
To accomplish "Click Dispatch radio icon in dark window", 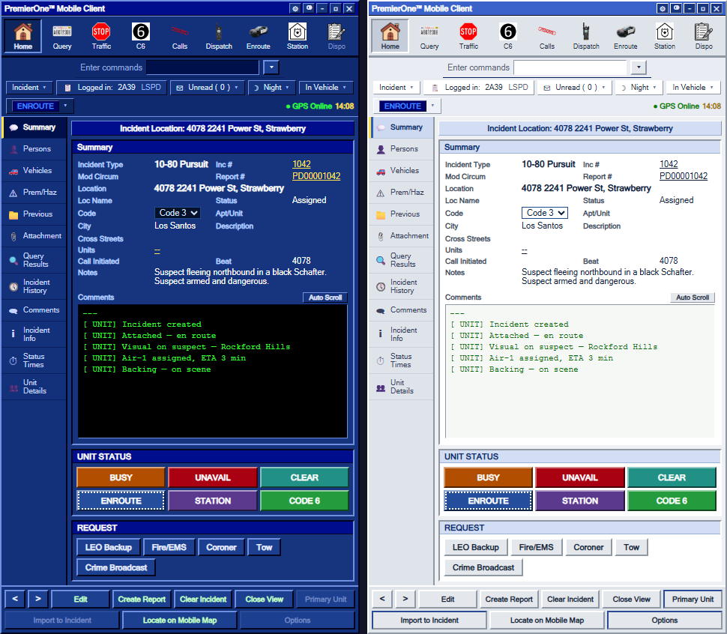I will click(219, 36).
